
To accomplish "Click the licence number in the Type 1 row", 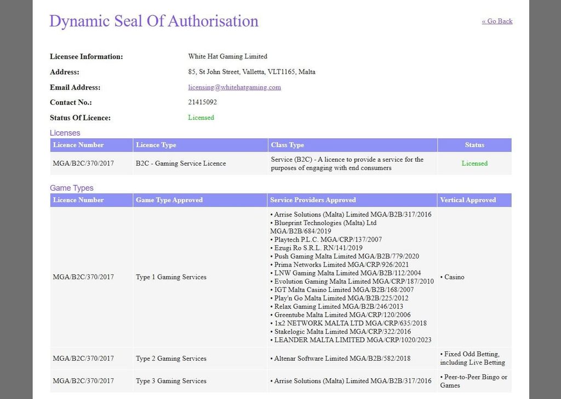I will [x=83, y=277].
